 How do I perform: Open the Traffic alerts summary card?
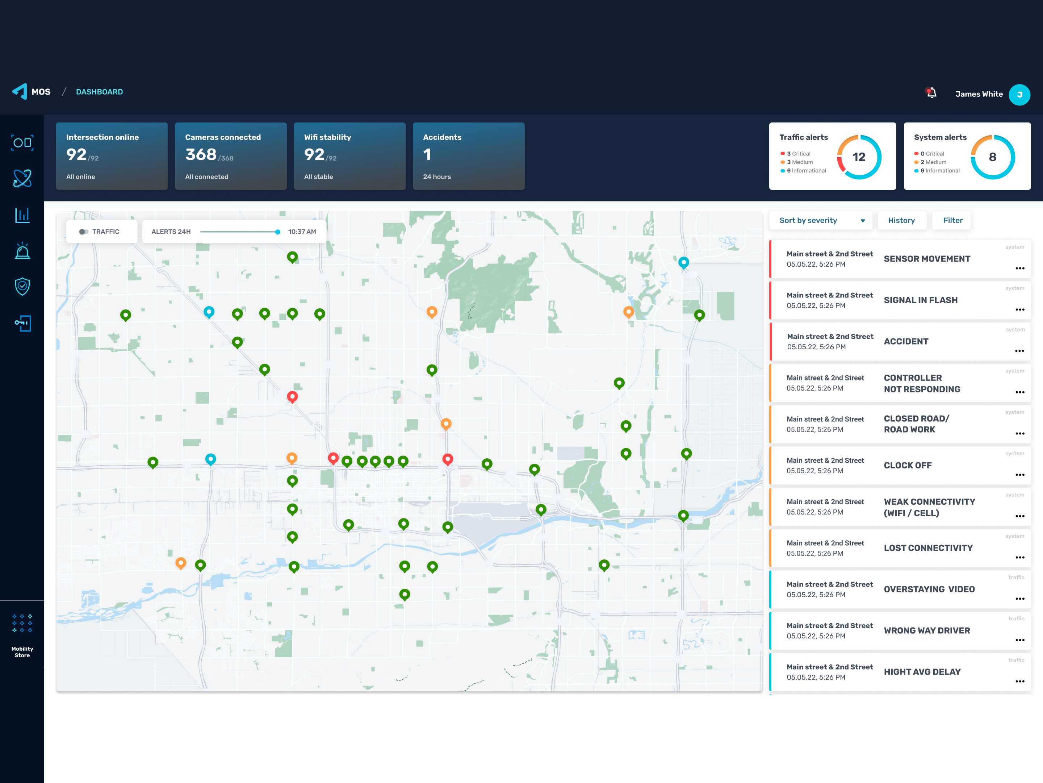(x=832, y=156)
